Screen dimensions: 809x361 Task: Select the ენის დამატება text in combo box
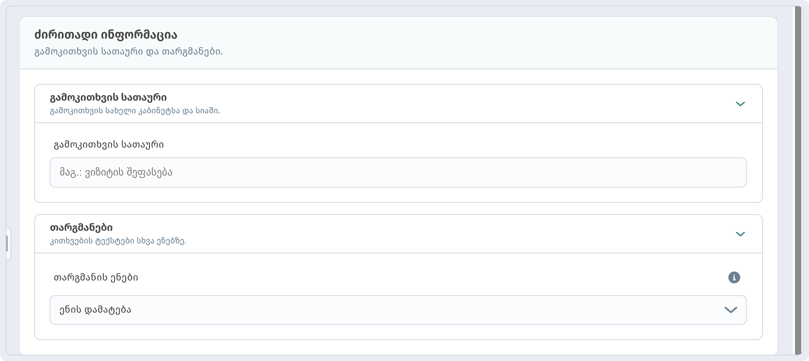point(95,310)
